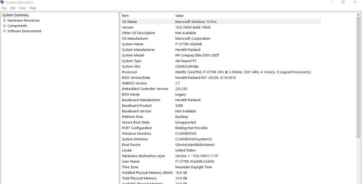Restore down the System Information window
This screenshot has height=184, width=362.
343,2
